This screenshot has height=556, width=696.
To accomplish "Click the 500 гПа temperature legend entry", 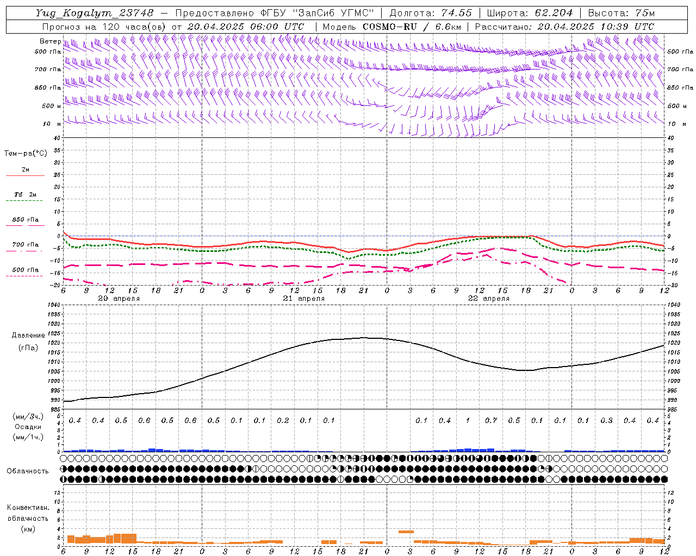I will pyautogui.click(x=26, y=270).
